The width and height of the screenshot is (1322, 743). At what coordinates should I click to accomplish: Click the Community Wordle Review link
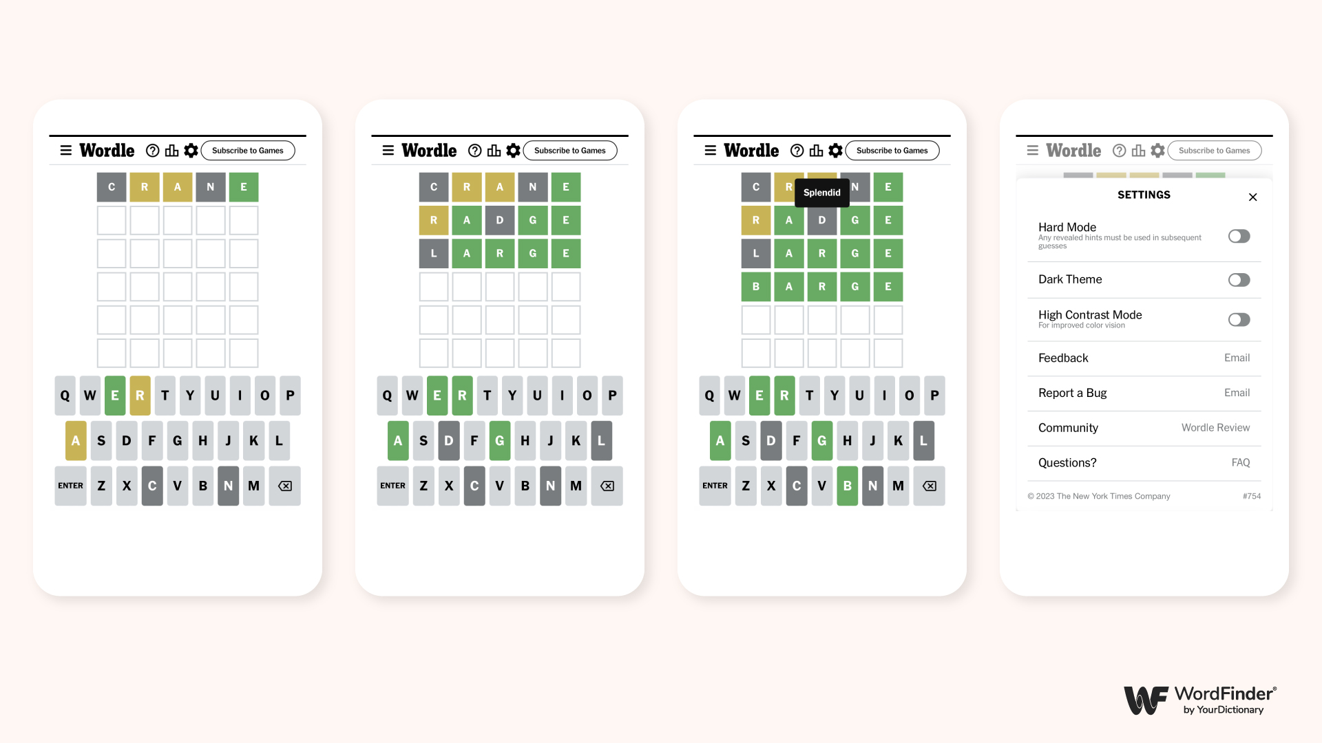pos(1216,427)
